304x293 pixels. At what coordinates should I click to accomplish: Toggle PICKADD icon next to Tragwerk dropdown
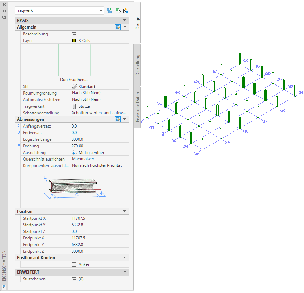(109, 10)
